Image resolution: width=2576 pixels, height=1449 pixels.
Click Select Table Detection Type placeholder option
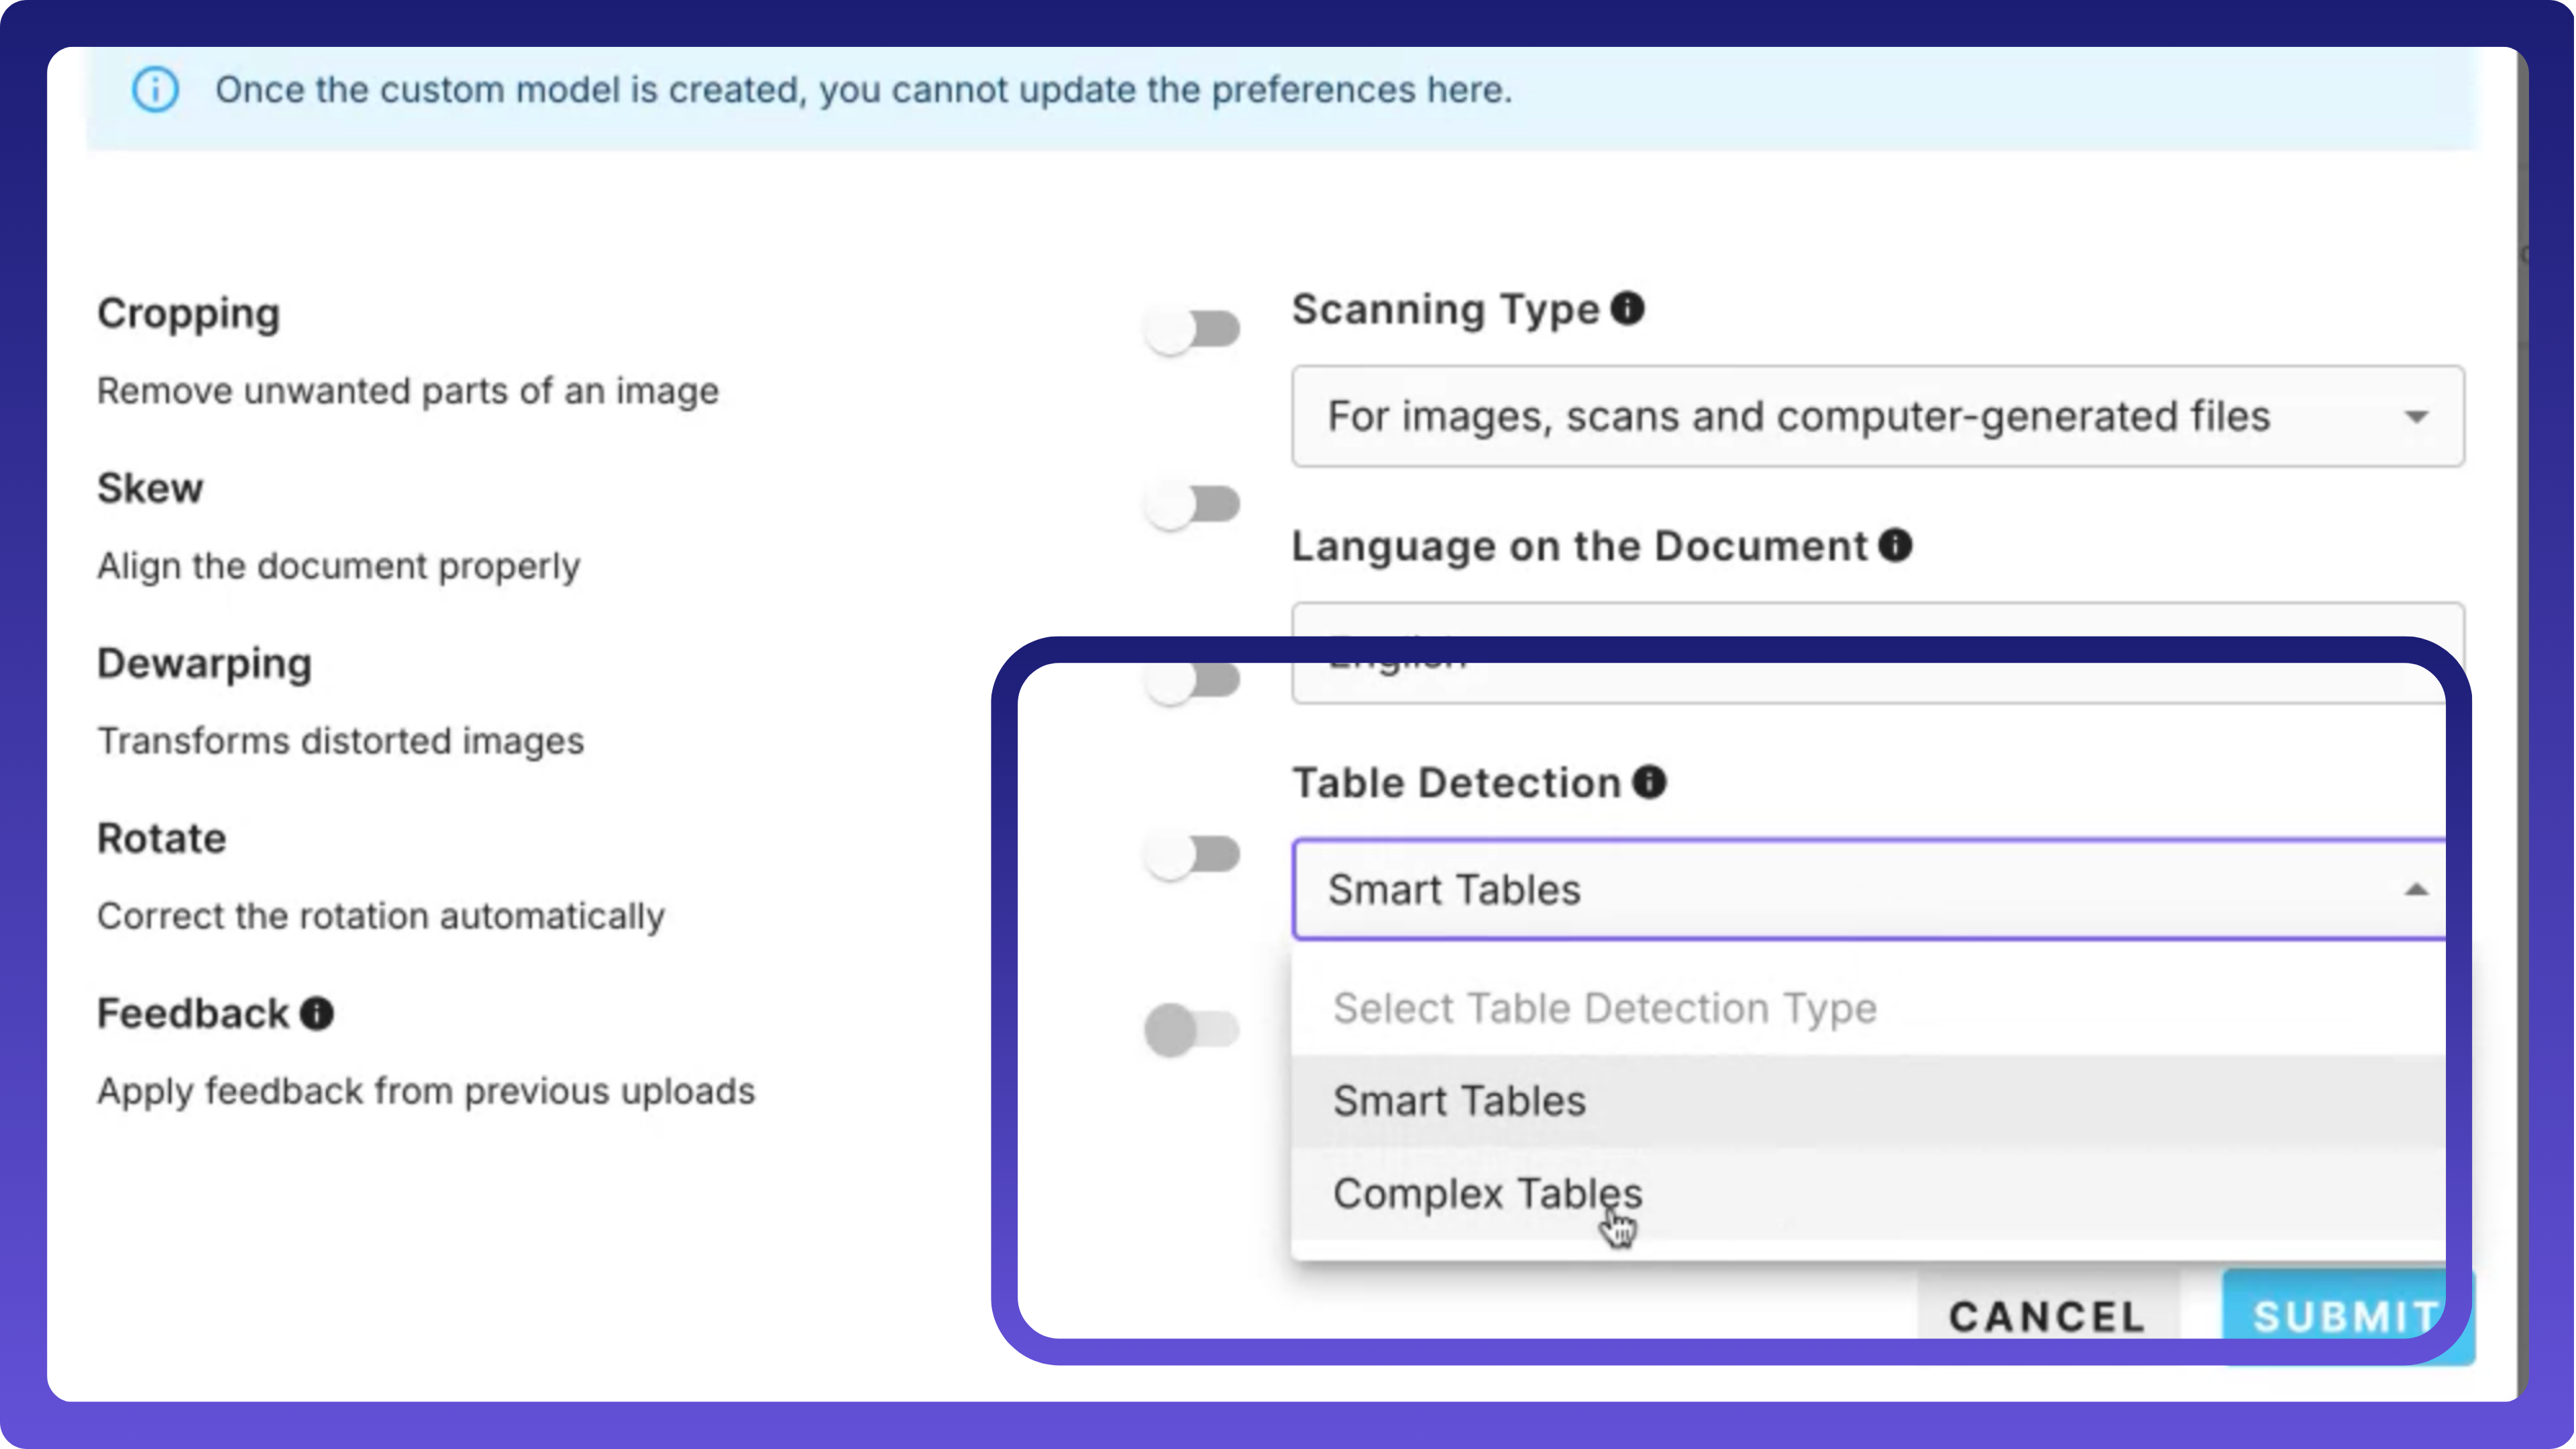coord(1604,1008)
